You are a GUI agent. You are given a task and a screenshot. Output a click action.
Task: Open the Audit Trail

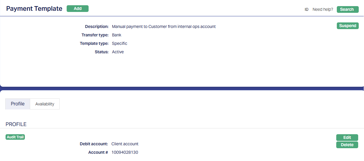click(15, 137)
